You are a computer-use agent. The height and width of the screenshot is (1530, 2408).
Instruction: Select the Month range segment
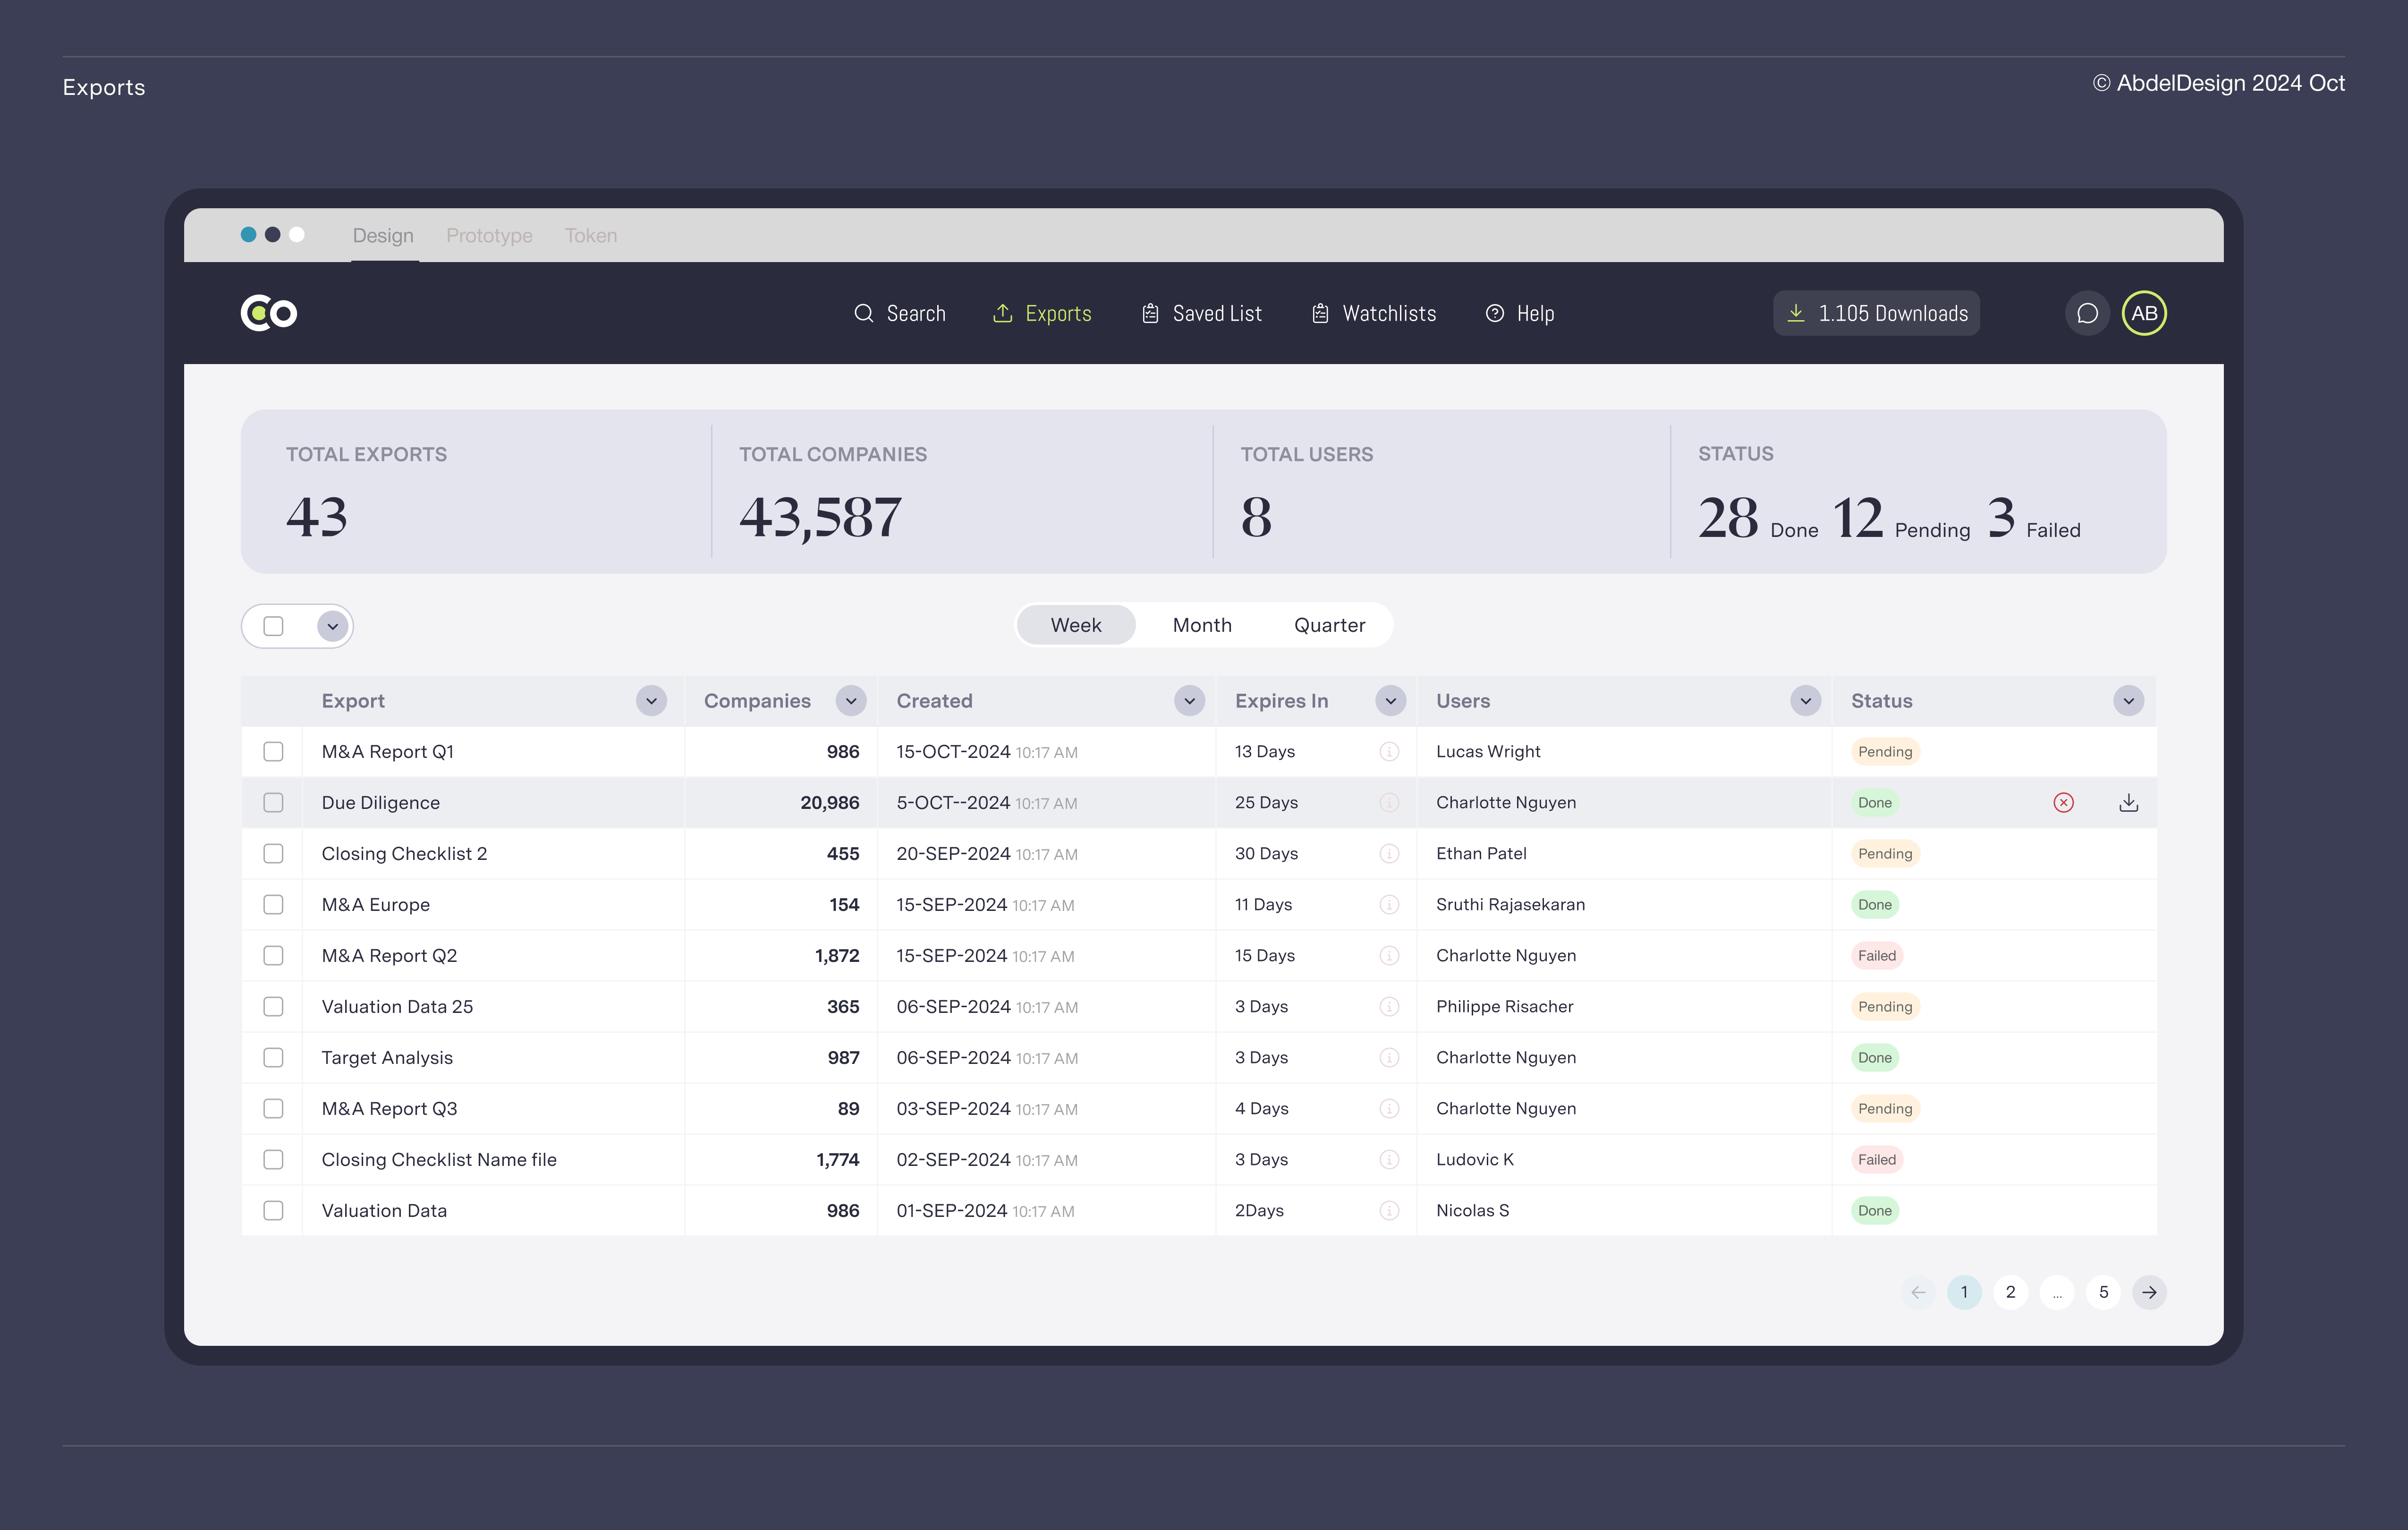(1202, 625)
